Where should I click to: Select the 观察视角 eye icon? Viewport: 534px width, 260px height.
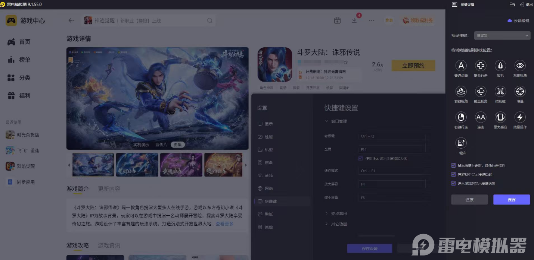[x=520, y=66]
